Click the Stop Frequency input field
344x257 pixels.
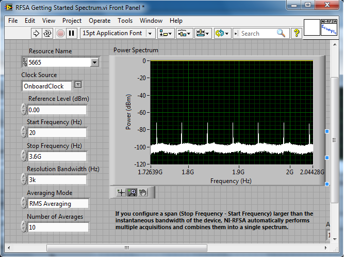(57, 157)
